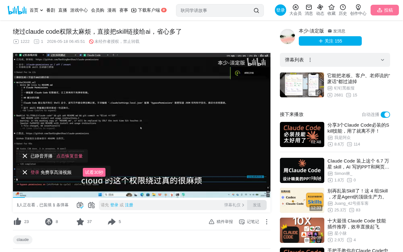Screen dimensions: 403x252
Task: Open more options three-dot menu below video
Action: point(267,222)
